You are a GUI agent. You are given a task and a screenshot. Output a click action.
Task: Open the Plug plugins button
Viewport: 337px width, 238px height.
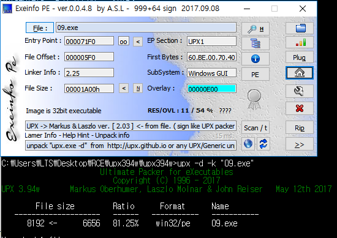point(300,57)
